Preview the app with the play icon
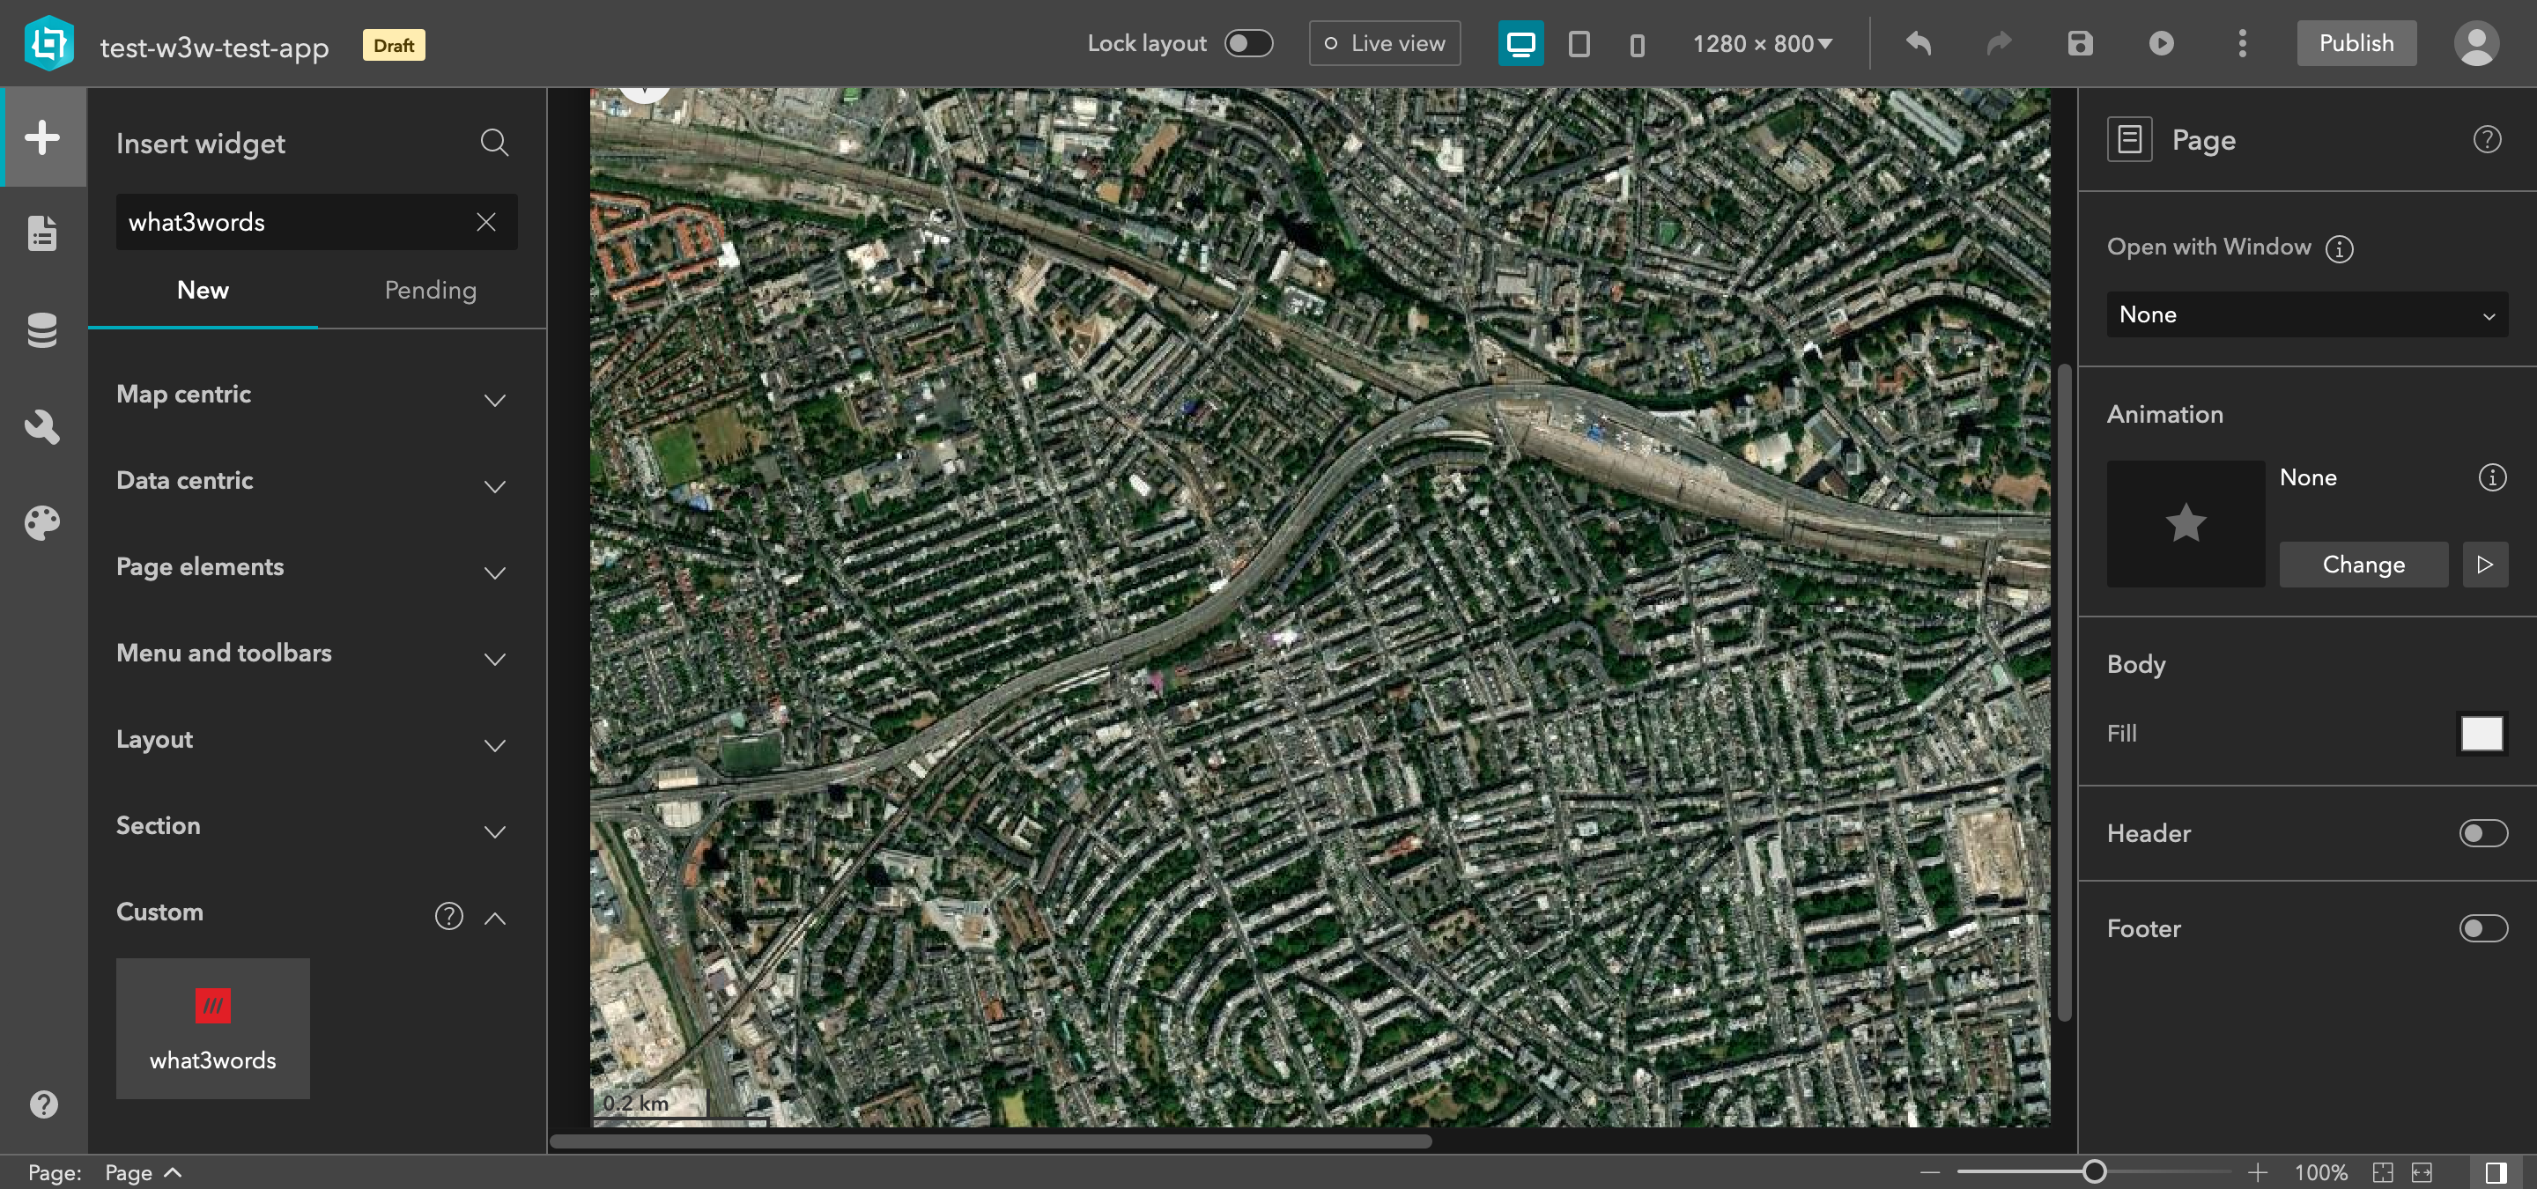Viewport: 2537px width, 1189px height. point(2161,43)
